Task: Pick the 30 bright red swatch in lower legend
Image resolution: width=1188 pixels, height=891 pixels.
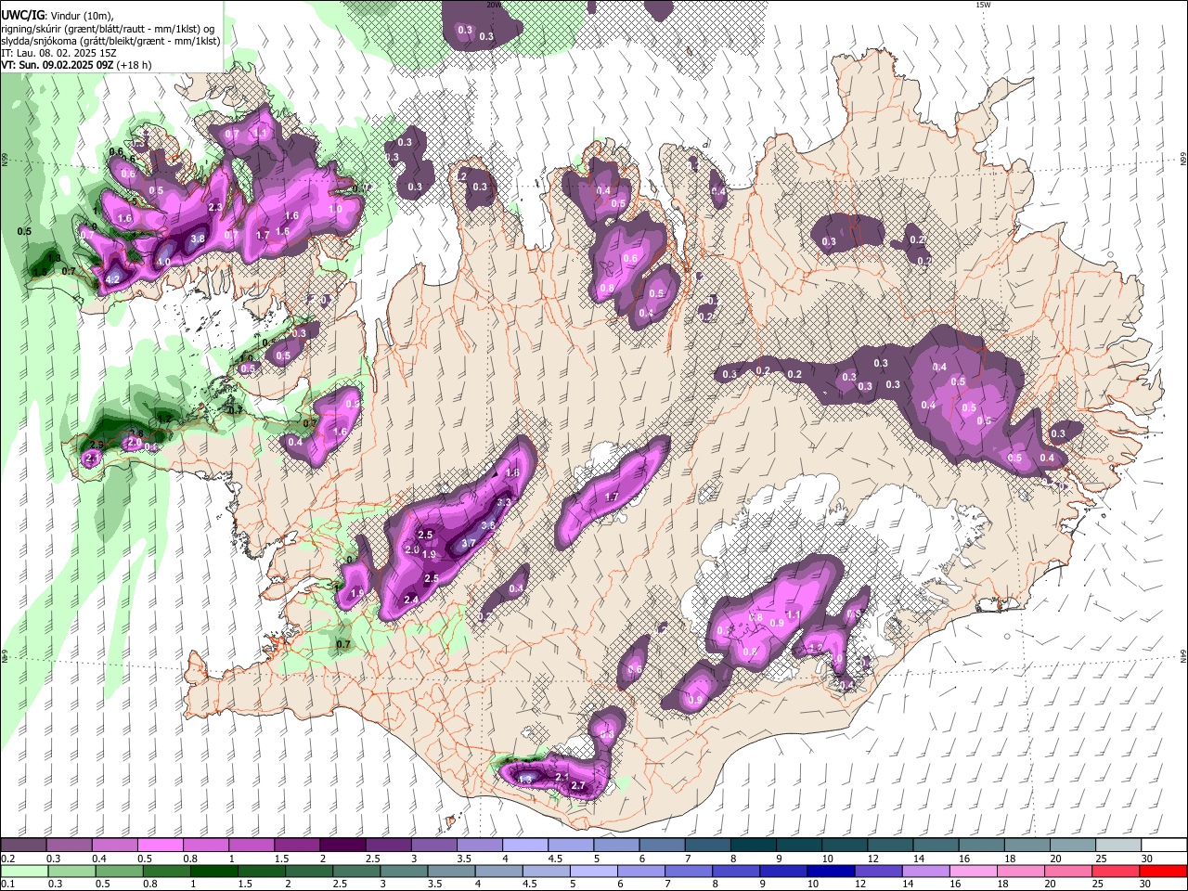Action: pos(1164,871)
